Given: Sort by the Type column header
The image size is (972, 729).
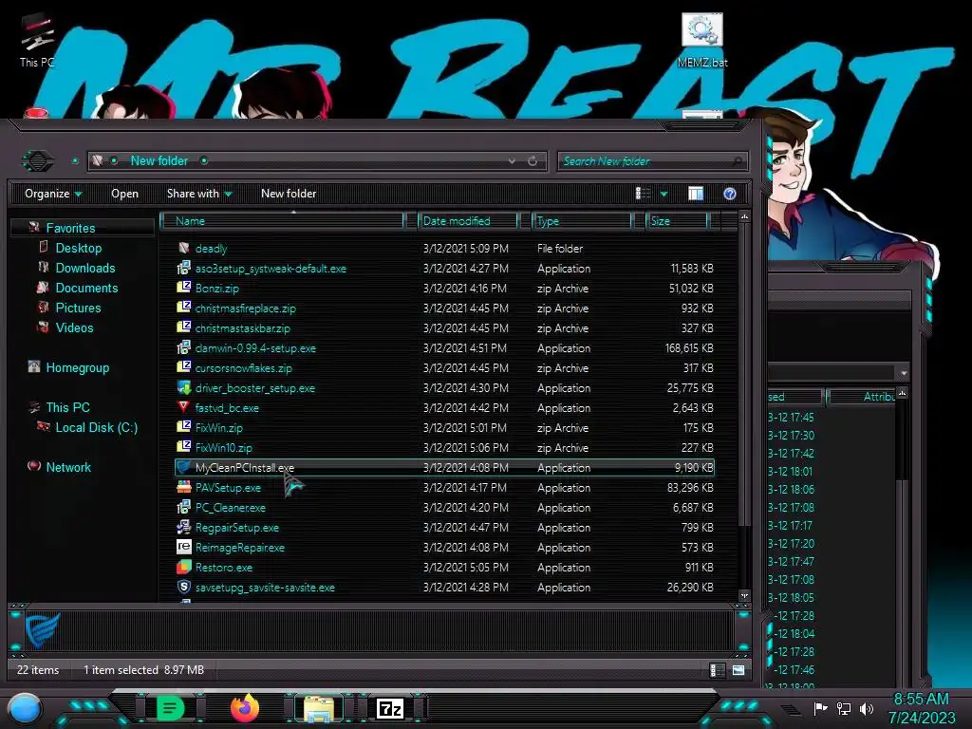Looking at the screenshot, I should (x=582, y=220).
